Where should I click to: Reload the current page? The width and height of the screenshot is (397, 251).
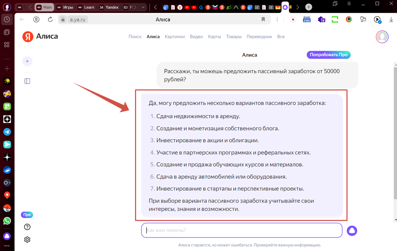pos(50,19)
